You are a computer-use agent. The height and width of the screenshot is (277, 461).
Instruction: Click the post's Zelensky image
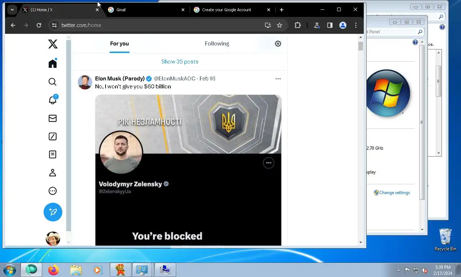(188, 170)
